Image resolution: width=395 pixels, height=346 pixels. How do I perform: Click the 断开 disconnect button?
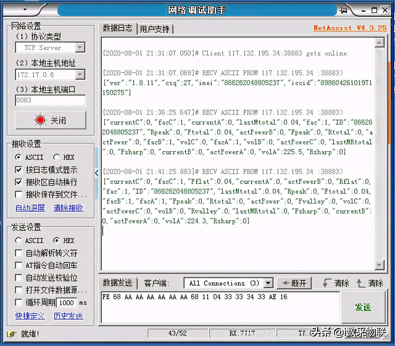[294, 283]
